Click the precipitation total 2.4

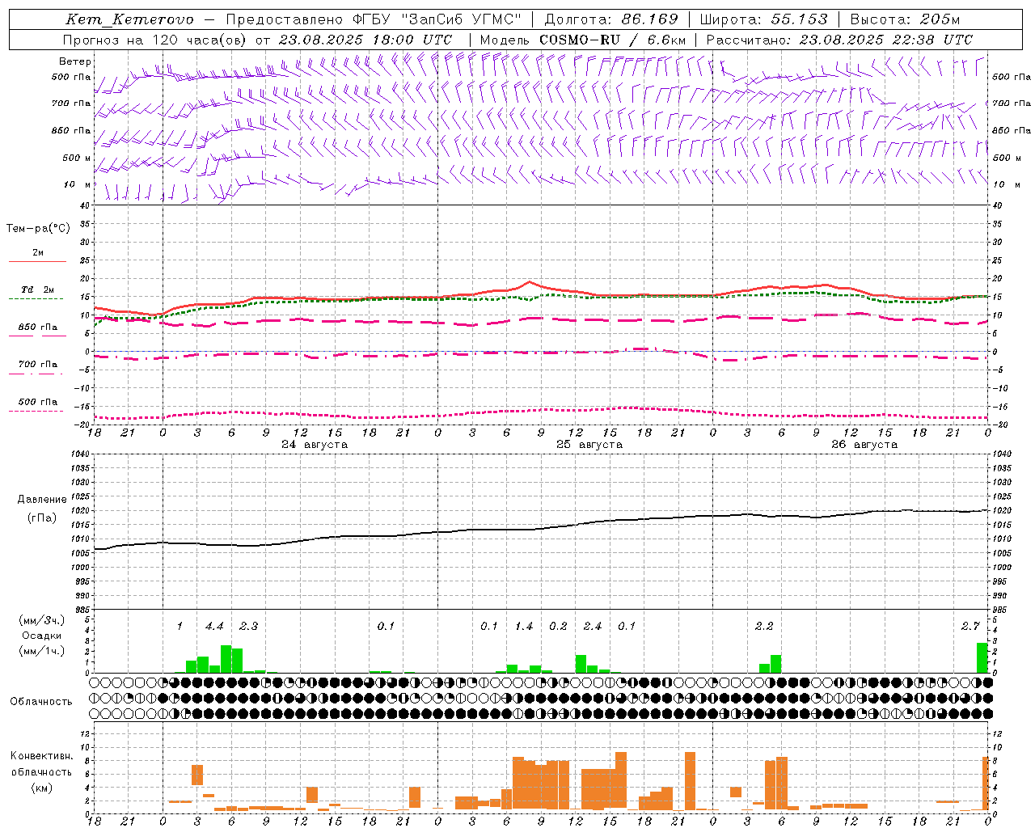tap(593, 627)
